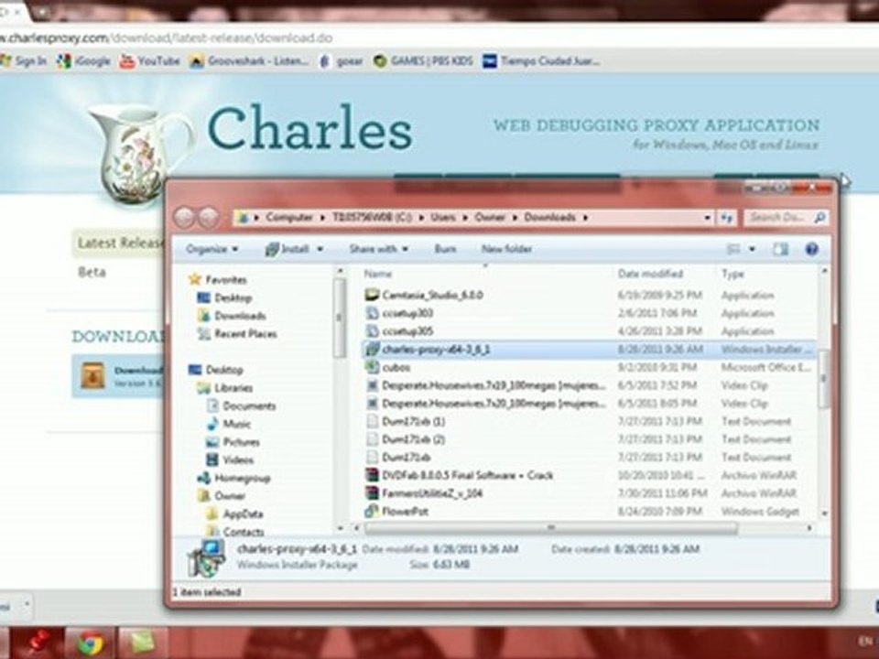This screenshot has width=879, height=659.
Task: Click New folder in Explorer toolbar
Action: coord(506,249)
